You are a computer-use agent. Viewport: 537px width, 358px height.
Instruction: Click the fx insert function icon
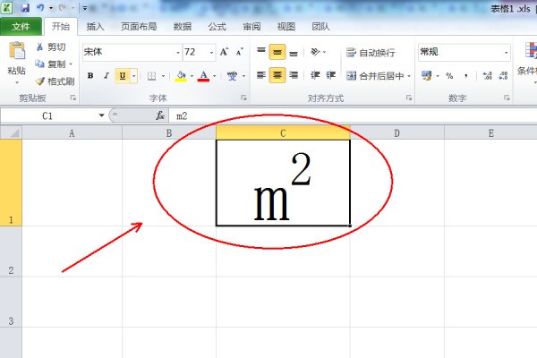tap(160, 115)
